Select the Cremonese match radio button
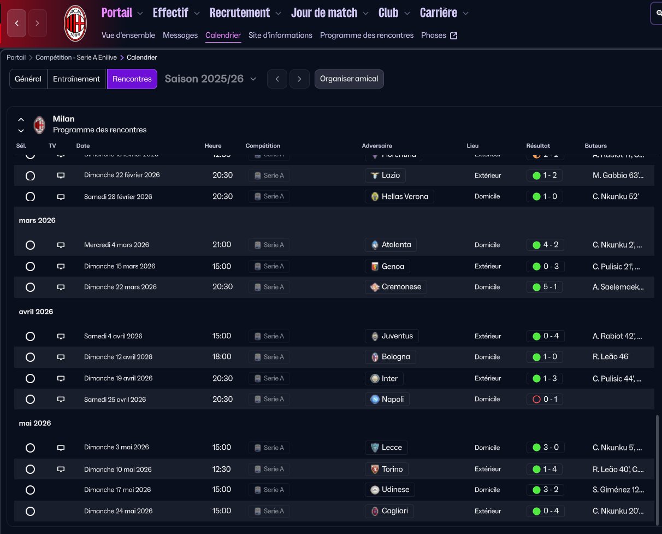 [x=30, y=287]
